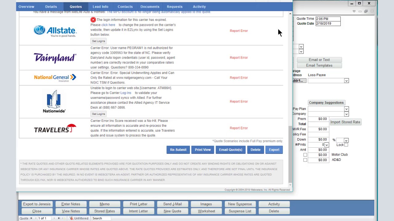Click the Travelers carrier logo
394x221 pixels.
[55, 129]
